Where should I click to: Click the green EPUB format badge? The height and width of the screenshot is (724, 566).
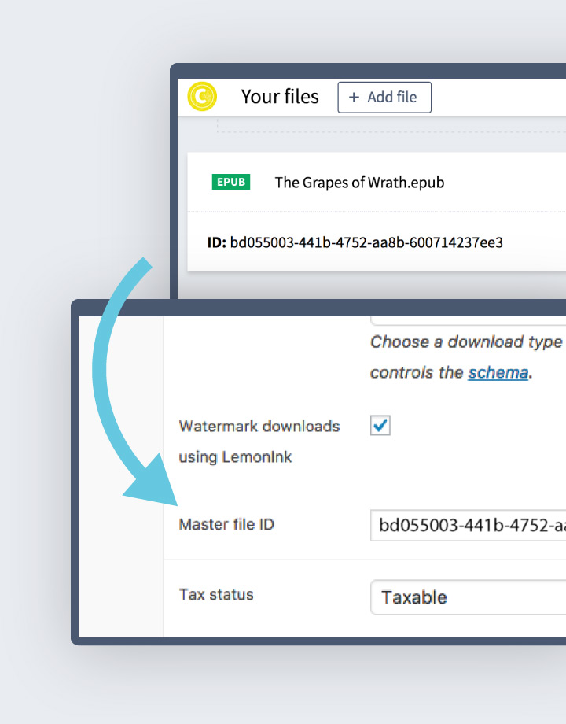pyautogui.click(x=231, y=182)
